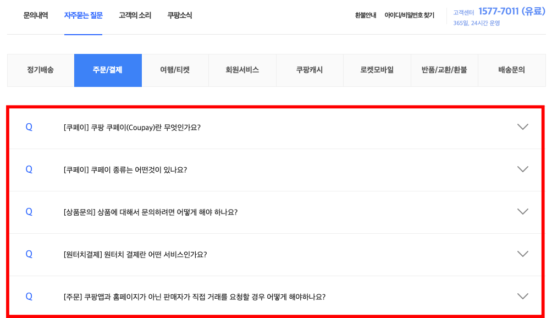Click Q icon of 원터치결제 question
Viewport: 552px width, 318px height.
tap(29, 254)
